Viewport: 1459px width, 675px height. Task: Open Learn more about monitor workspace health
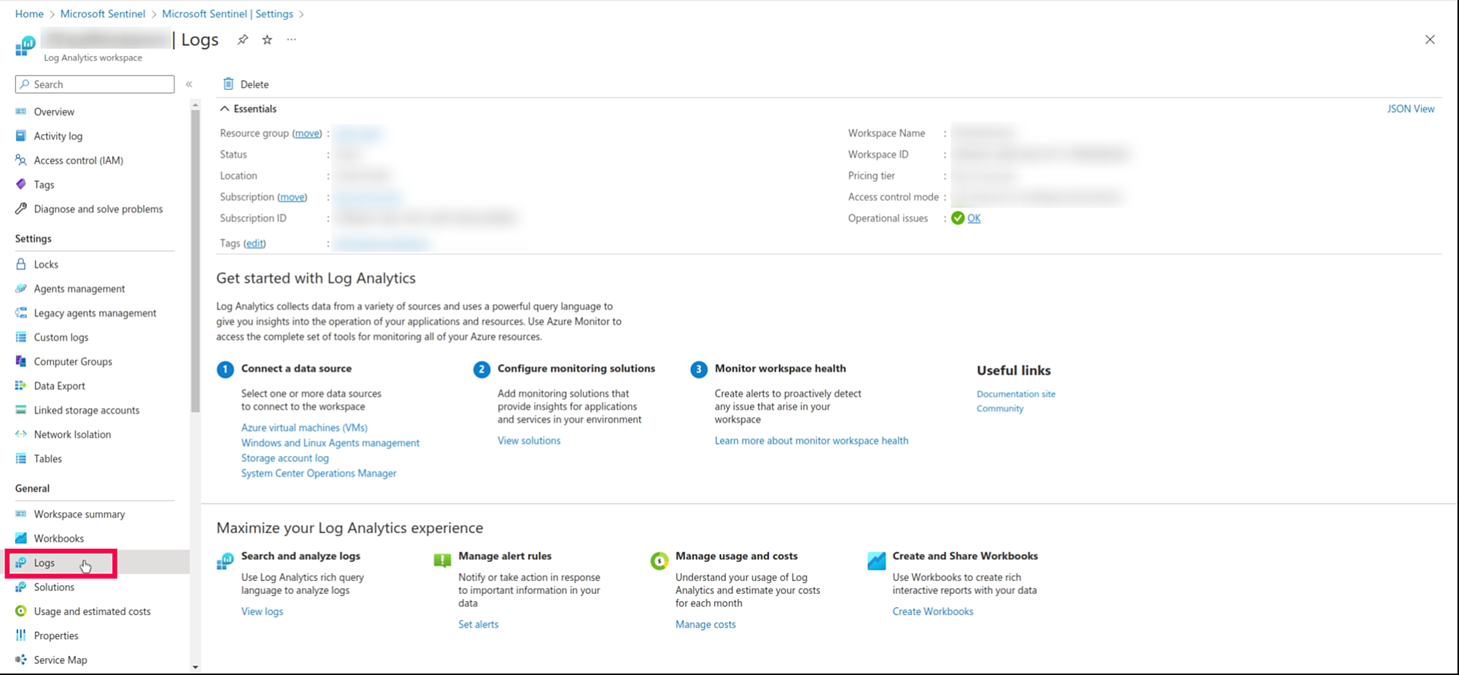coord(811,441)
